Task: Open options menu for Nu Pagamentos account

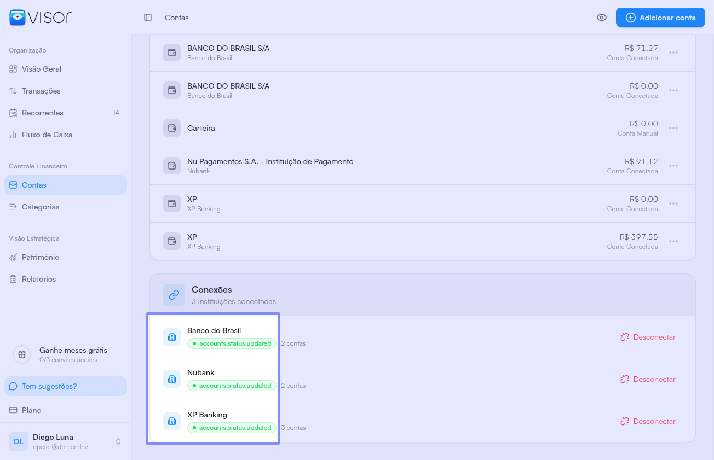Action: click(673, 166)
